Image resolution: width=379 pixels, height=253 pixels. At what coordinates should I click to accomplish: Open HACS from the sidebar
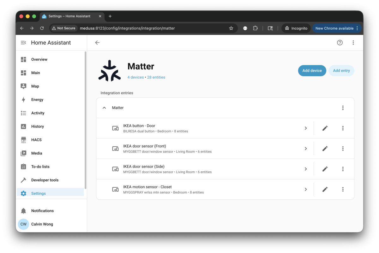36,140
